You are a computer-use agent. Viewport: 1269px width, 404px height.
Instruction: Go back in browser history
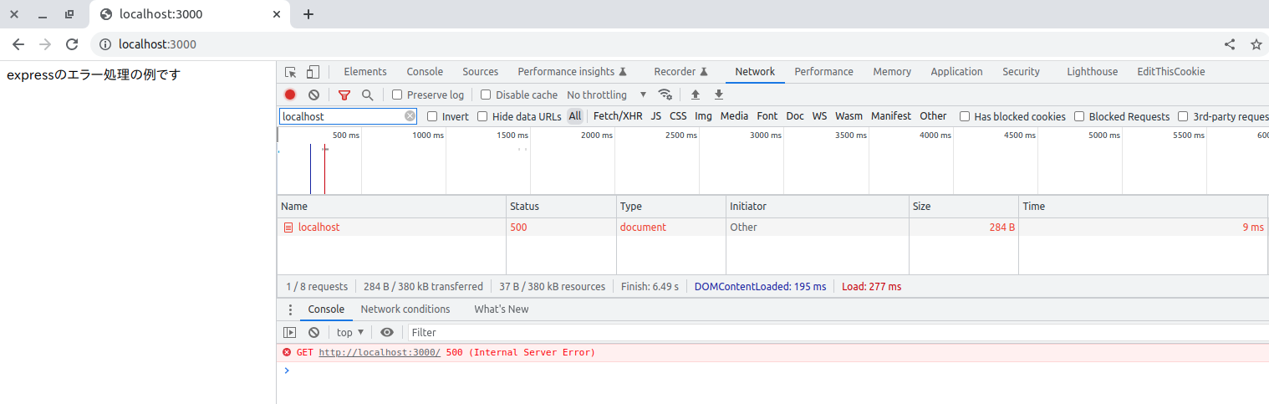click(x=18, y=44)
